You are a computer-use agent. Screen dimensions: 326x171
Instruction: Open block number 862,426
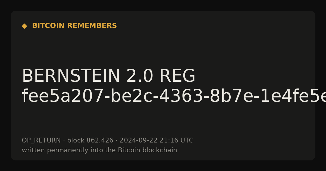coord(100,141)
